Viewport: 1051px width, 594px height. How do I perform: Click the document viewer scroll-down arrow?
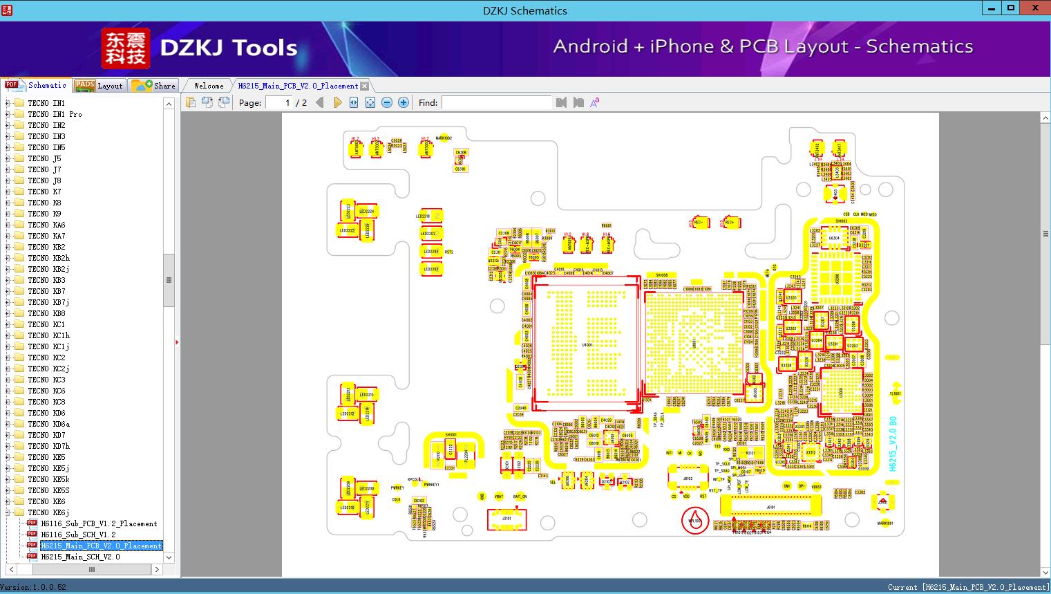1045,572
